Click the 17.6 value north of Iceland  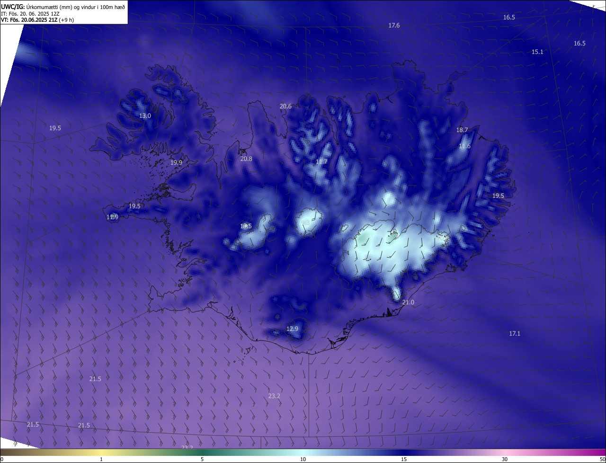point(394,26)
